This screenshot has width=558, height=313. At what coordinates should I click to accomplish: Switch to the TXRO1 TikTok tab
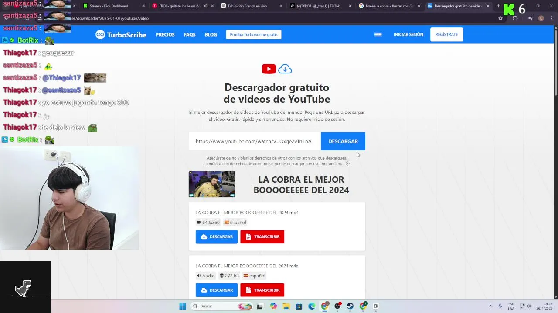(x=320, y=6)
